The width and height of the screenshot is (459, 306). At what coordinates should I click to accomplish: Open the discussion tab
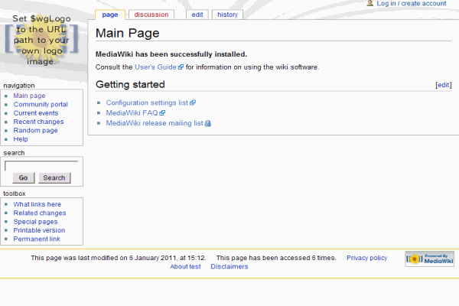coord(151,15)
